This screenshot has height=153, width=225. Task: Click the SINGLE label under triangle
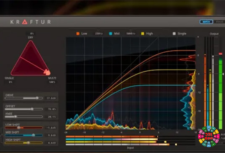[9, 78]
